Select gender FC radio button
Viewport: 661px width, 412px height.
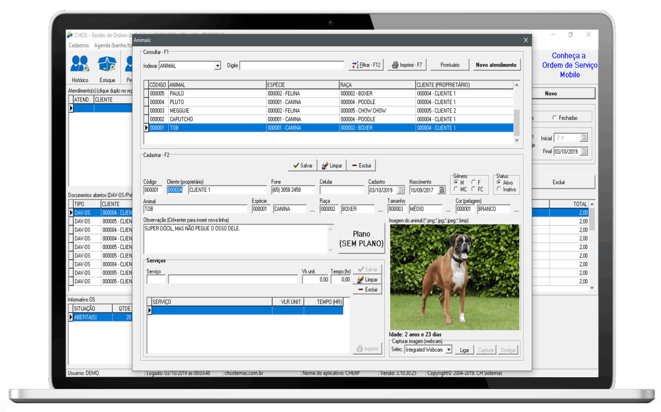(x=473, y=189)
